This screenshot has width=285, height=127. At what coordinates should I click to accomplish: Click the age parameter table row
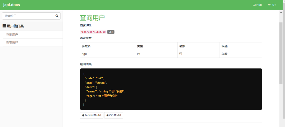171,54
